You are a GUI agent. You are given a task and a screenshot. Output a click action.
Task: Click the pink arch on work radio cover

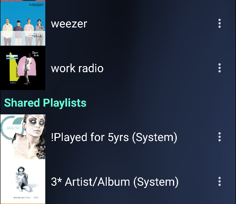pos(27,66)
